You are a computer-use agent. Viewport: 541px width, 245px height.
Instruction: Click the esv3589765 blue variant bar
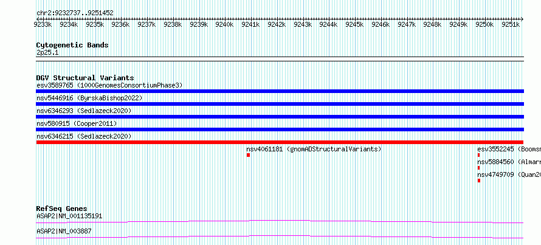click(280, 91)
